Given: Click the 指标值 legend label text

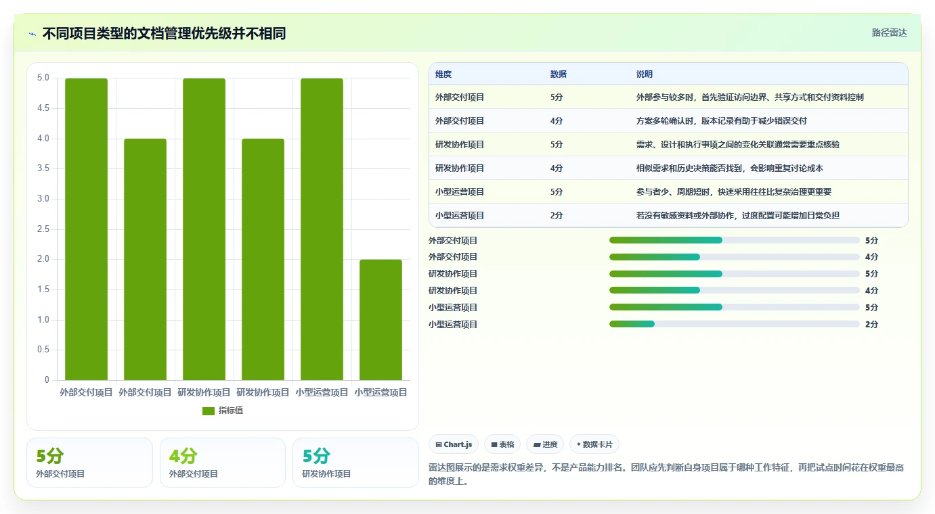Looking at the screenshot, I should point(230,411).
